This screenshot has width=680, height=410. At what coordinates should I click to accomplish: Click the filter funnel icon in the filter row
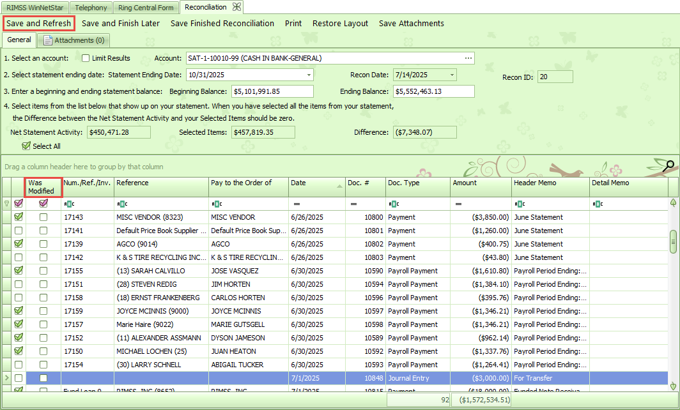click(x=7, y=204)
